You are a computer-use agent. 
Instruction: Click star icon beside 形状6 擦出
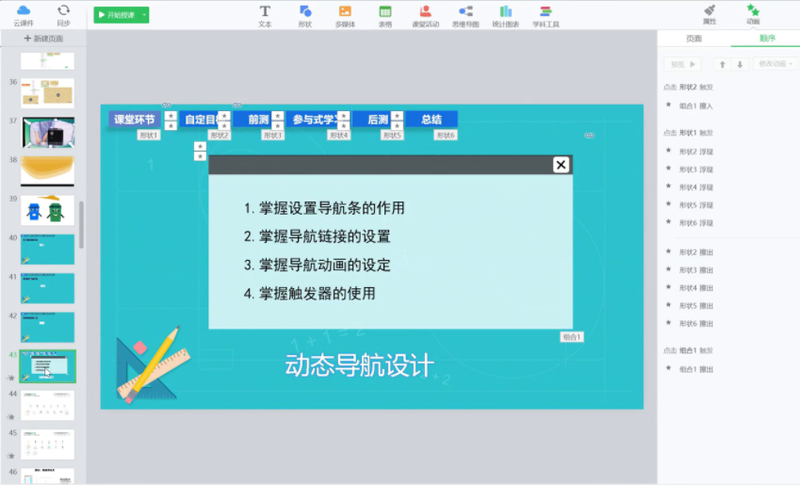668,322
